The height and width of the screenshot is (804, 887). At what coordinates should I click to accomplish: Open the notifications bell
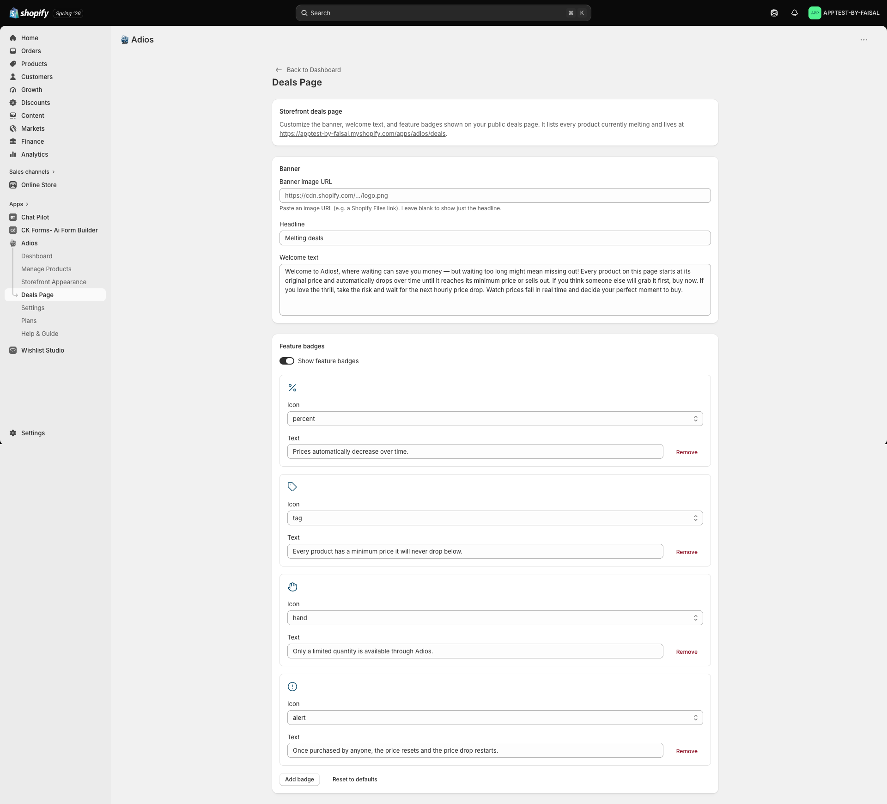point(795,13)
